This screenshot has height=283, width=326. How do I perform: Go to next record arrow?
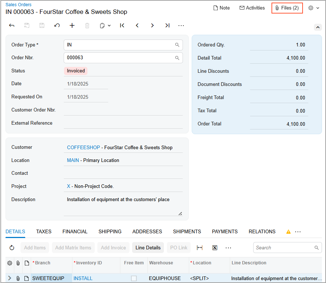point(152,26)
